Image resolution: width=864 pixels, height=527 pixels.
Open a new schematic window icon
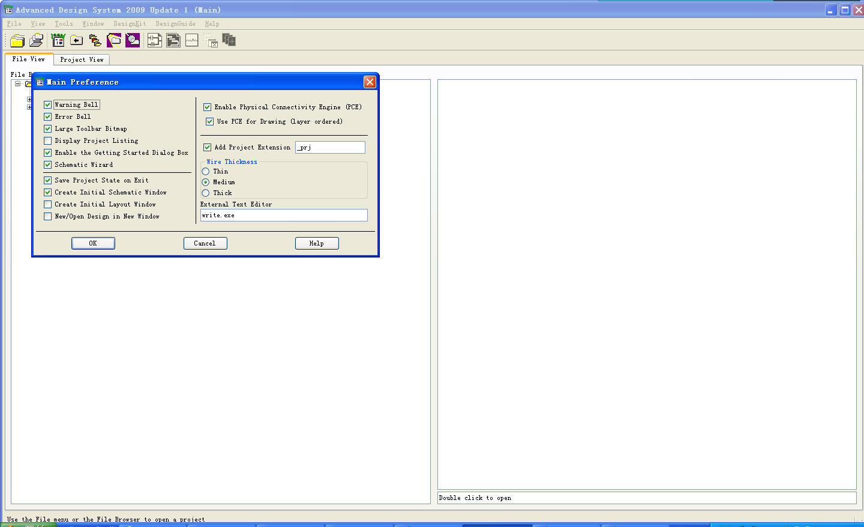(x=155, y=40)
